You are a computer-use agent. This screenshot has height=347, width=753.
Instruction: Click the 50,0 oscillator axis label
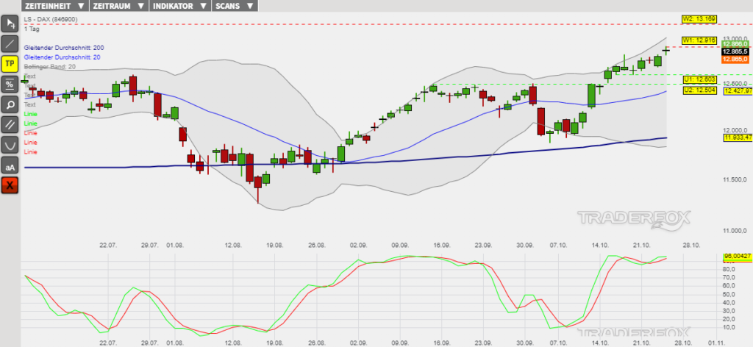click(x=729, y=294)
